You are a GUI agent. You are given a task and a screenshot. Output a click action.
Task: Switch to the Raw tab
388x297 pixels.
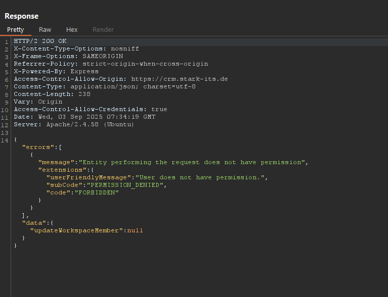(45, 30)
